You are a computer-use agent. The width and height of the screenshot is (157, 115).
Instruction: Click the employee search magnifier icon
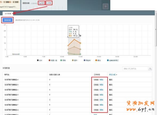point(150,69)
